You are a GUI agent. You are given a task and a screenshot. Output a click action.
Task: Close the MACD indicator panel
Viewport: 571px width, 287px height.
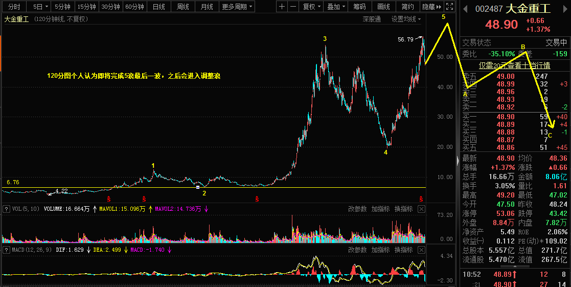421,250
